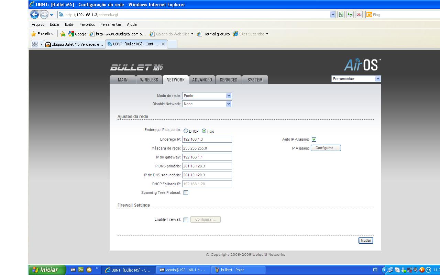Select the DHCP radio button
This screenshot has width=440, height=275.
(x=186, y=131)
